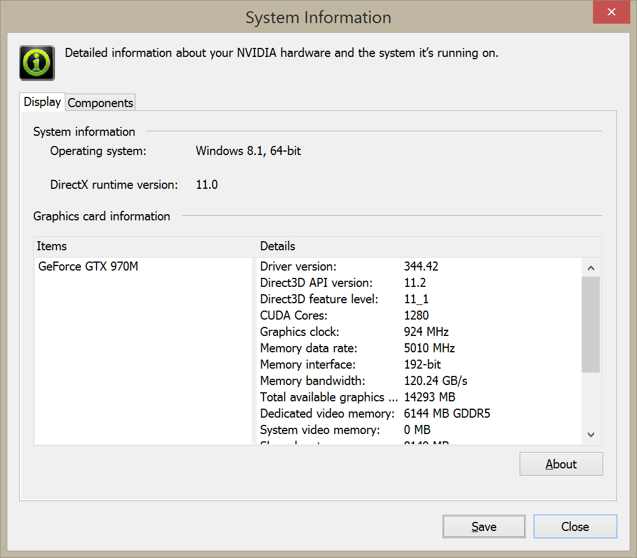The width and height of the screenshot is (637, 558).
Task: Click the System video memory label
Action: point(320,429)
